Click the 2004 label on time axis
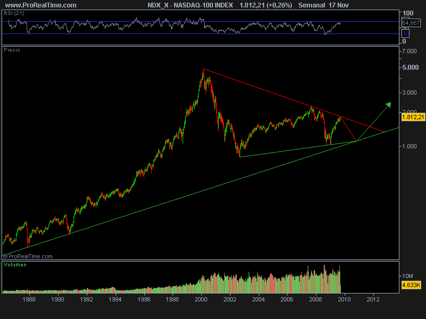 258,299
